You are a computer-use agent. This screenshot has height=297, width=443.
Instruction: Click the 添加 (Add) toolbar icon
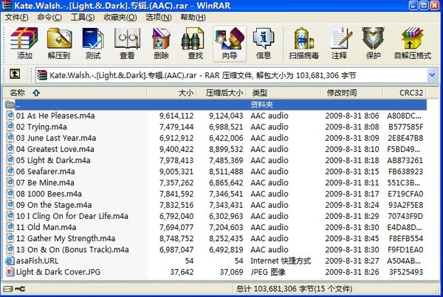point(24,43)
